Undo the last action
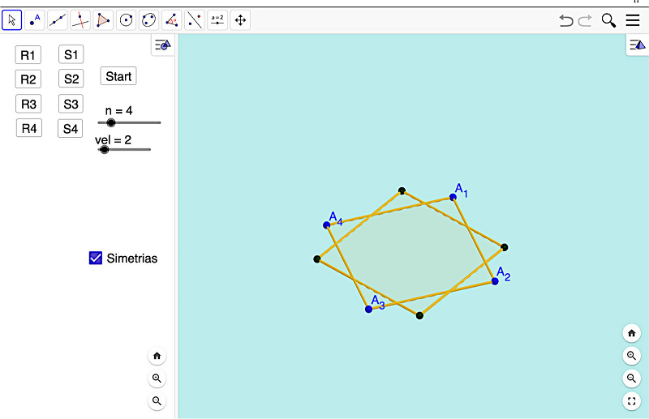Viewport: 649px width, 419px height. pyautogui.click(x=566, y=20)
